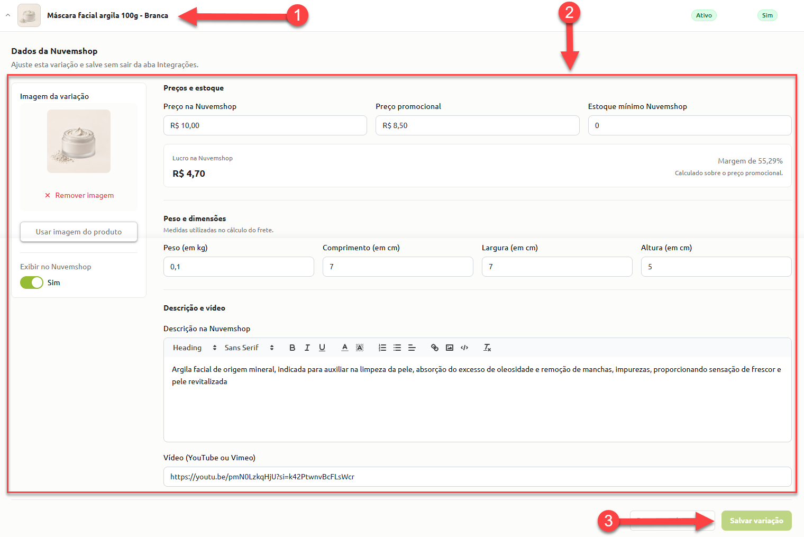The height and width of the screenshot is (537, 804).
Task: Click the Sim badge in header row
Action: pyautogui.click(x=767, y=15)
